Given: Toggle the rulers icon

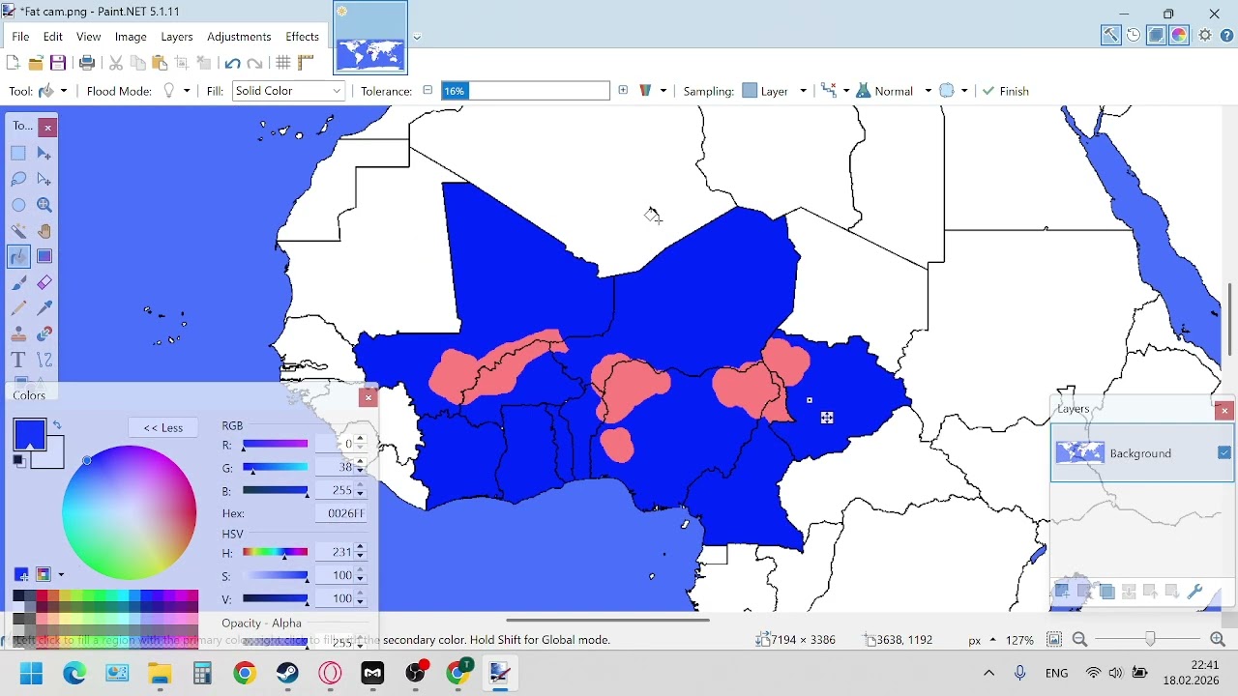Looking at the screenshot, I should [x=306, y=63].
